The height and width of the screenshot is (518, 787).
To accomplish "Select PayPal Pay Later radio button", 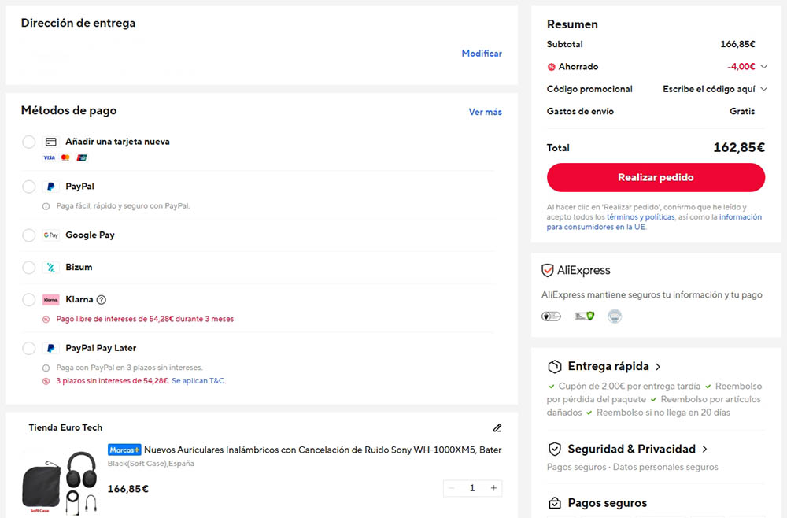I will tap(28, 348).
